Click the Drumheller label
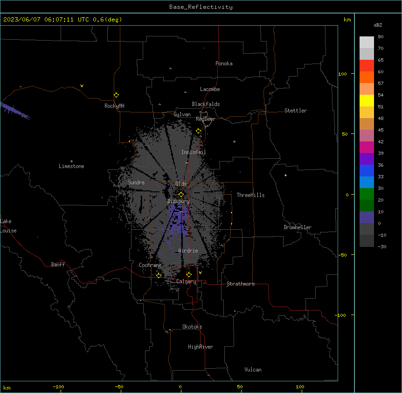402x393 pixels. 298,227
